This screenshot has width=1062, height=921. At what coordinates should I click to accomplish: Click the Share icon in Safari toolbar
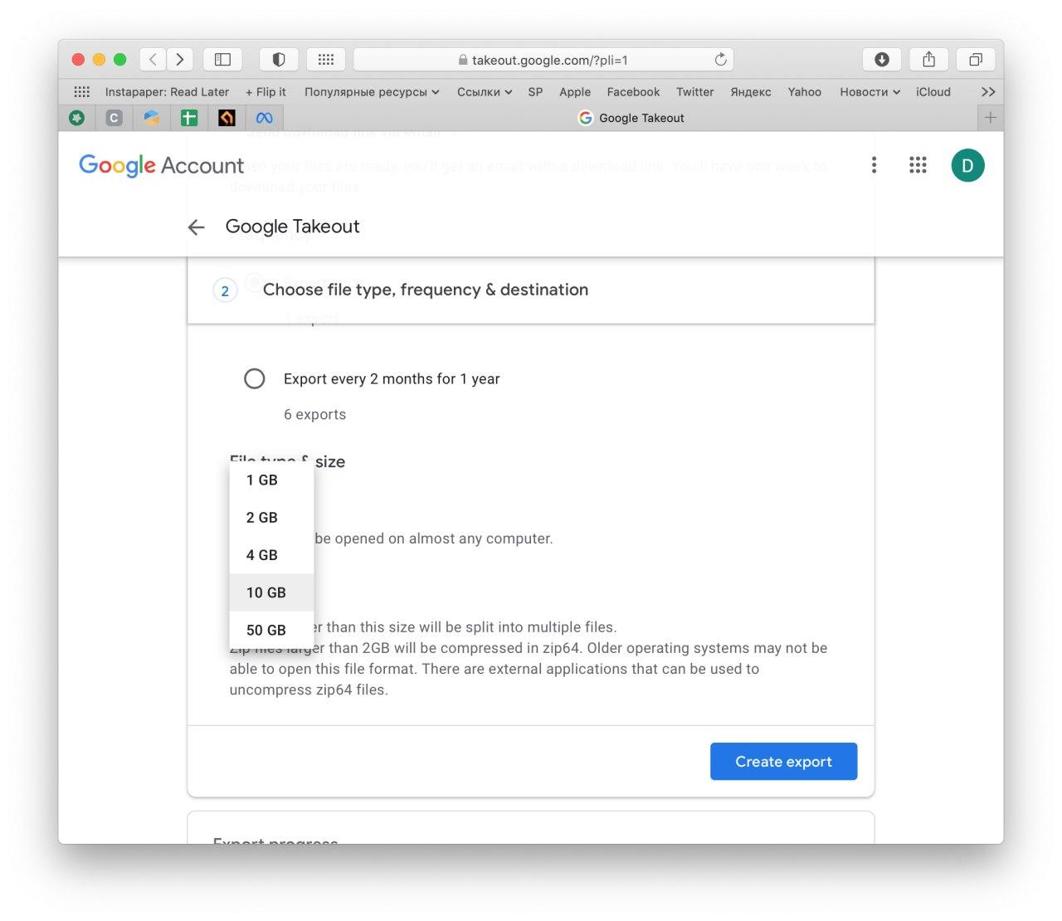tap(929, 59)
